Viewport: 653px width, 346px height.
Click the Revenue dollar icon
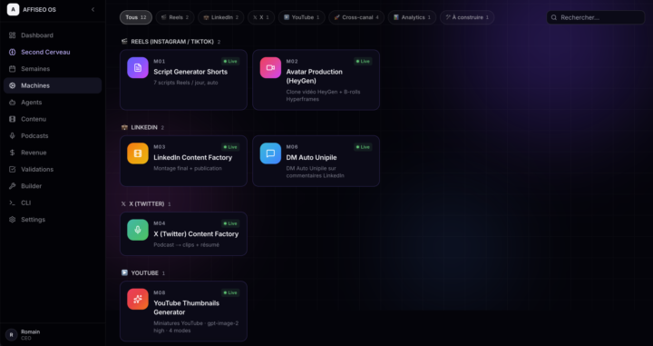(x=13, y=153)
